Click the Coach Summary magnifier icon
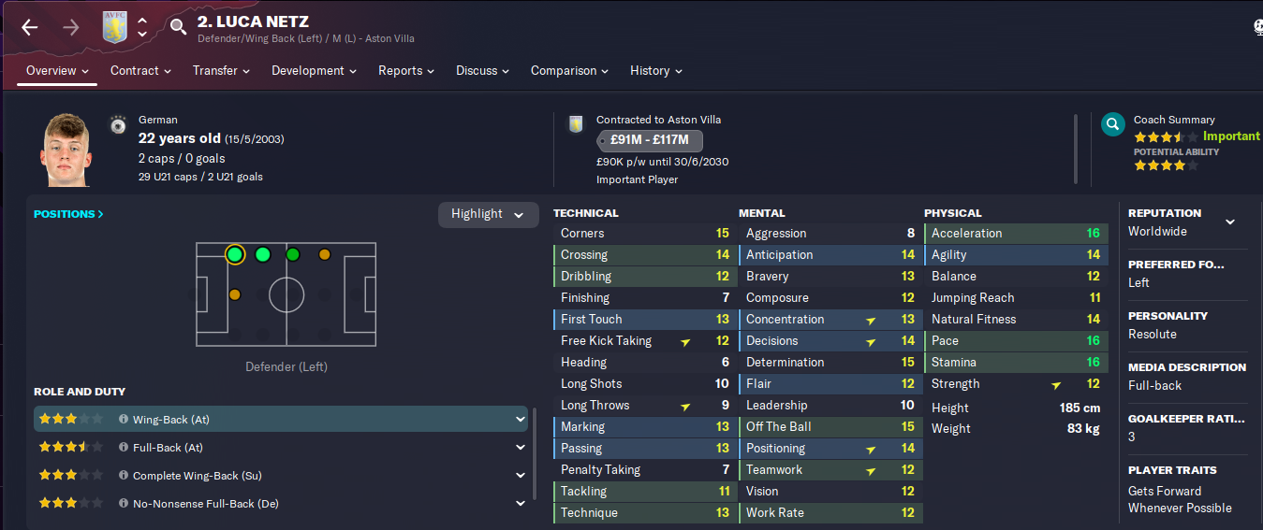 [1112, 124]
